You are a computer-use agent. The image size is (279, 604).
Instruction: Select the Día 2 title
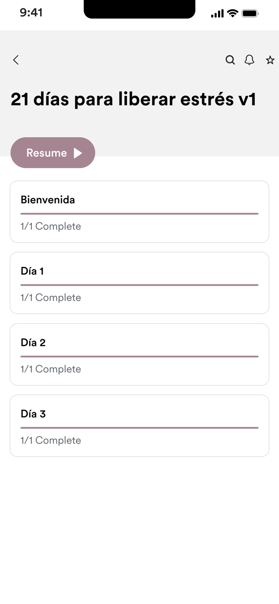tap(33, 343)
